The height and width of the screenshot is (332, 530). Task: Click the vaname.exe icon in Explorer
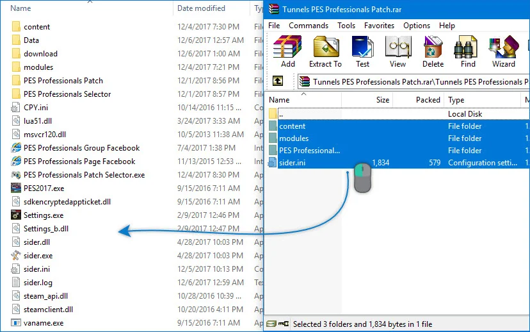click(16, 322)
